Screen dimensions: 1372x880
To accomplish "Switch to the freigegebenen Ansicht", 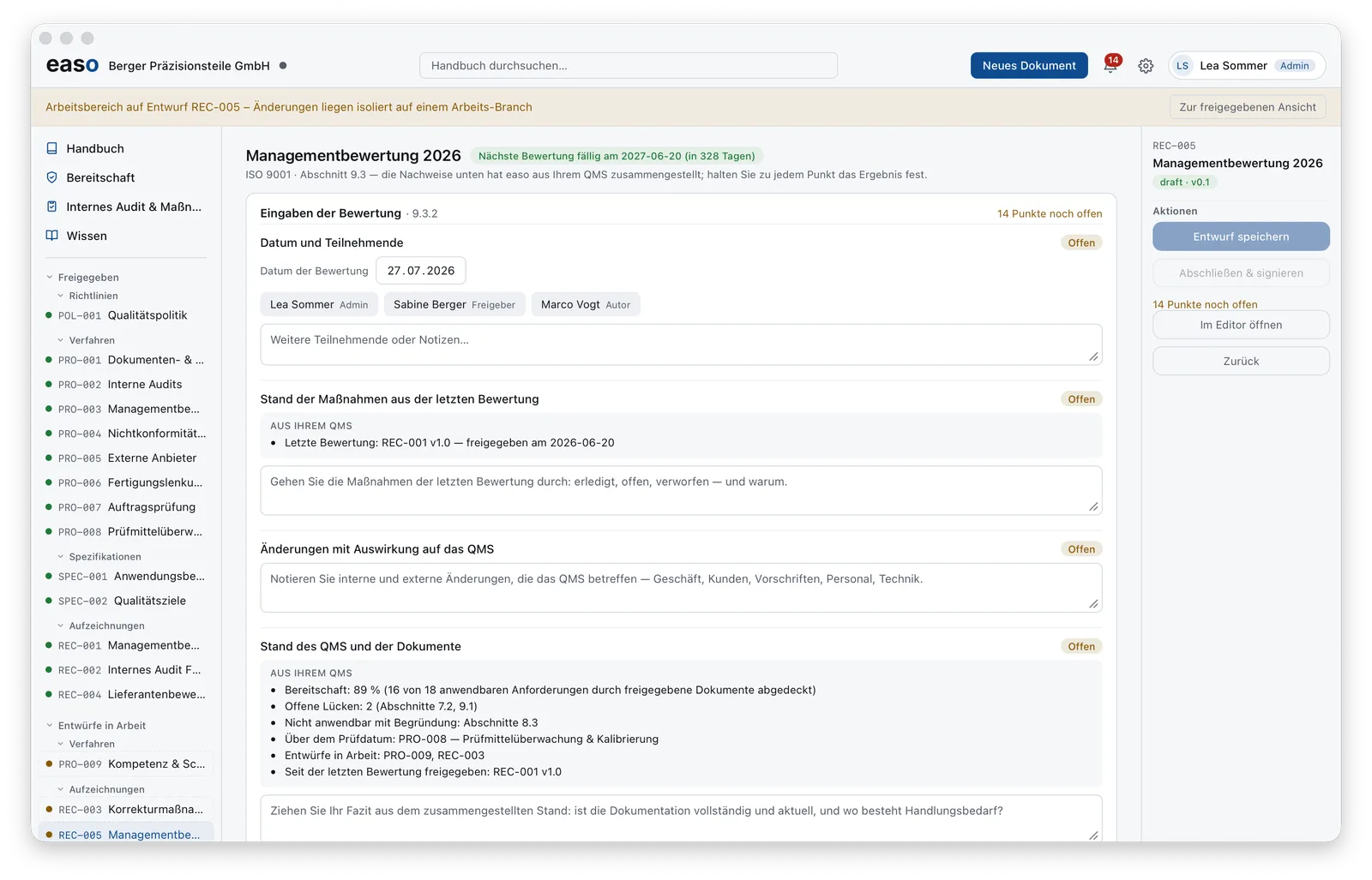I will [x=1248, y=107].
